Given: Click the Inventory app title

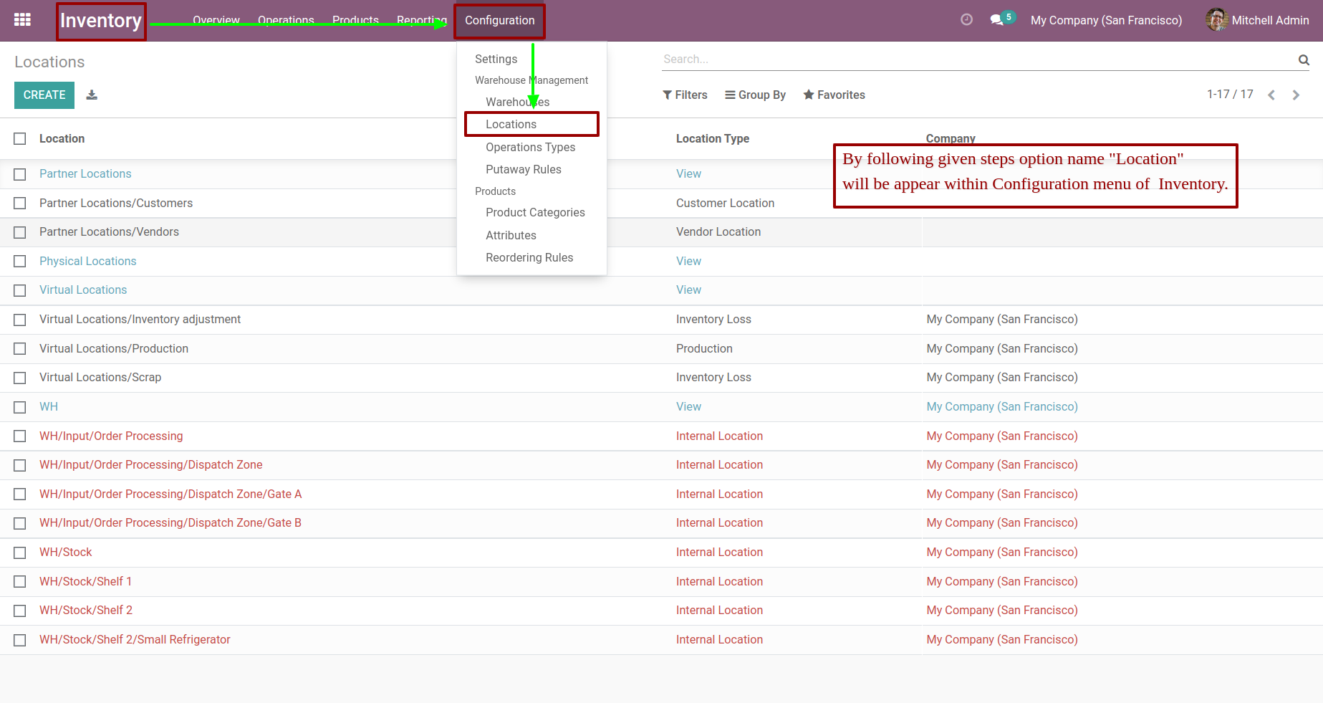Looking at the screenshot, I should [x=101, y=21].
